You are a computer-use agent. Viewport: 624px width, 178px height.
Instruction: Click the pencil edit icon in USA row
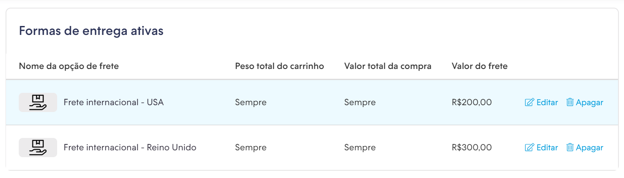coord(529,102)
